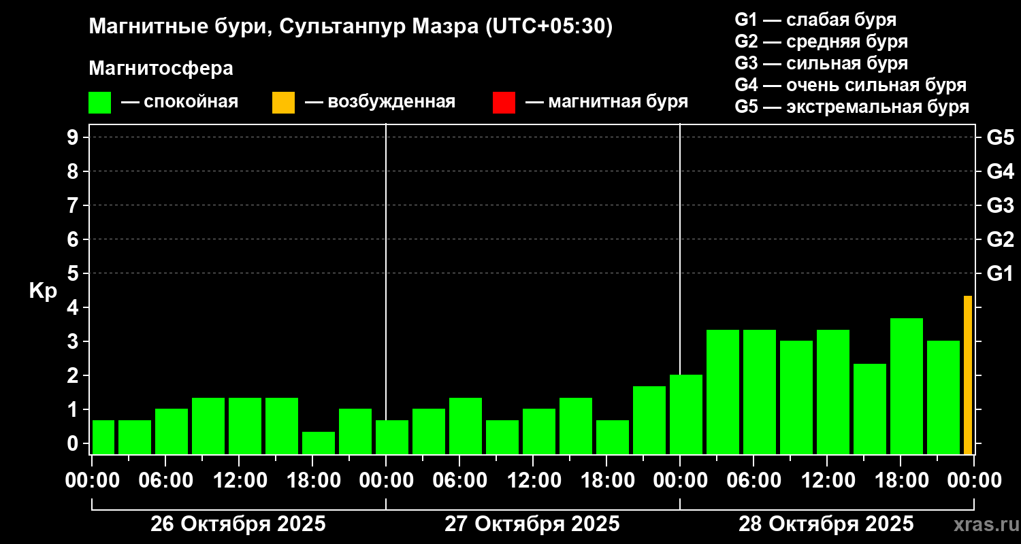Click the green calm magnetosphere legend swatch
The width and height of the screenshot is (1021, 544).
tap(100, 103)
